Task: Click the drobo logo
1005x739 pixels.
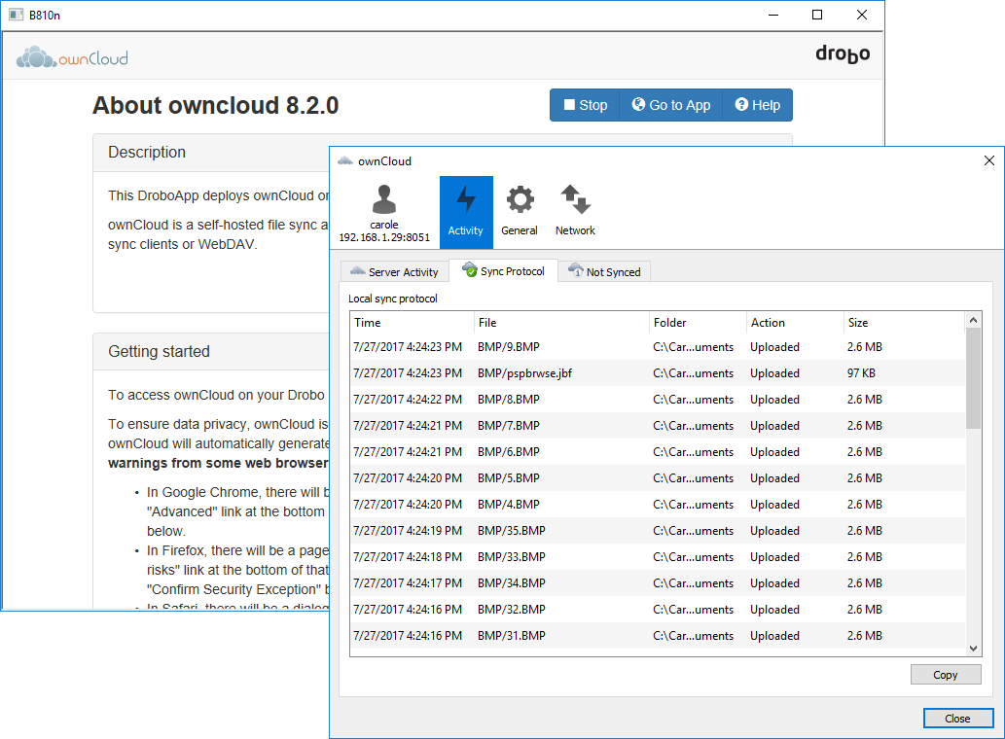Action: point(843,54)
